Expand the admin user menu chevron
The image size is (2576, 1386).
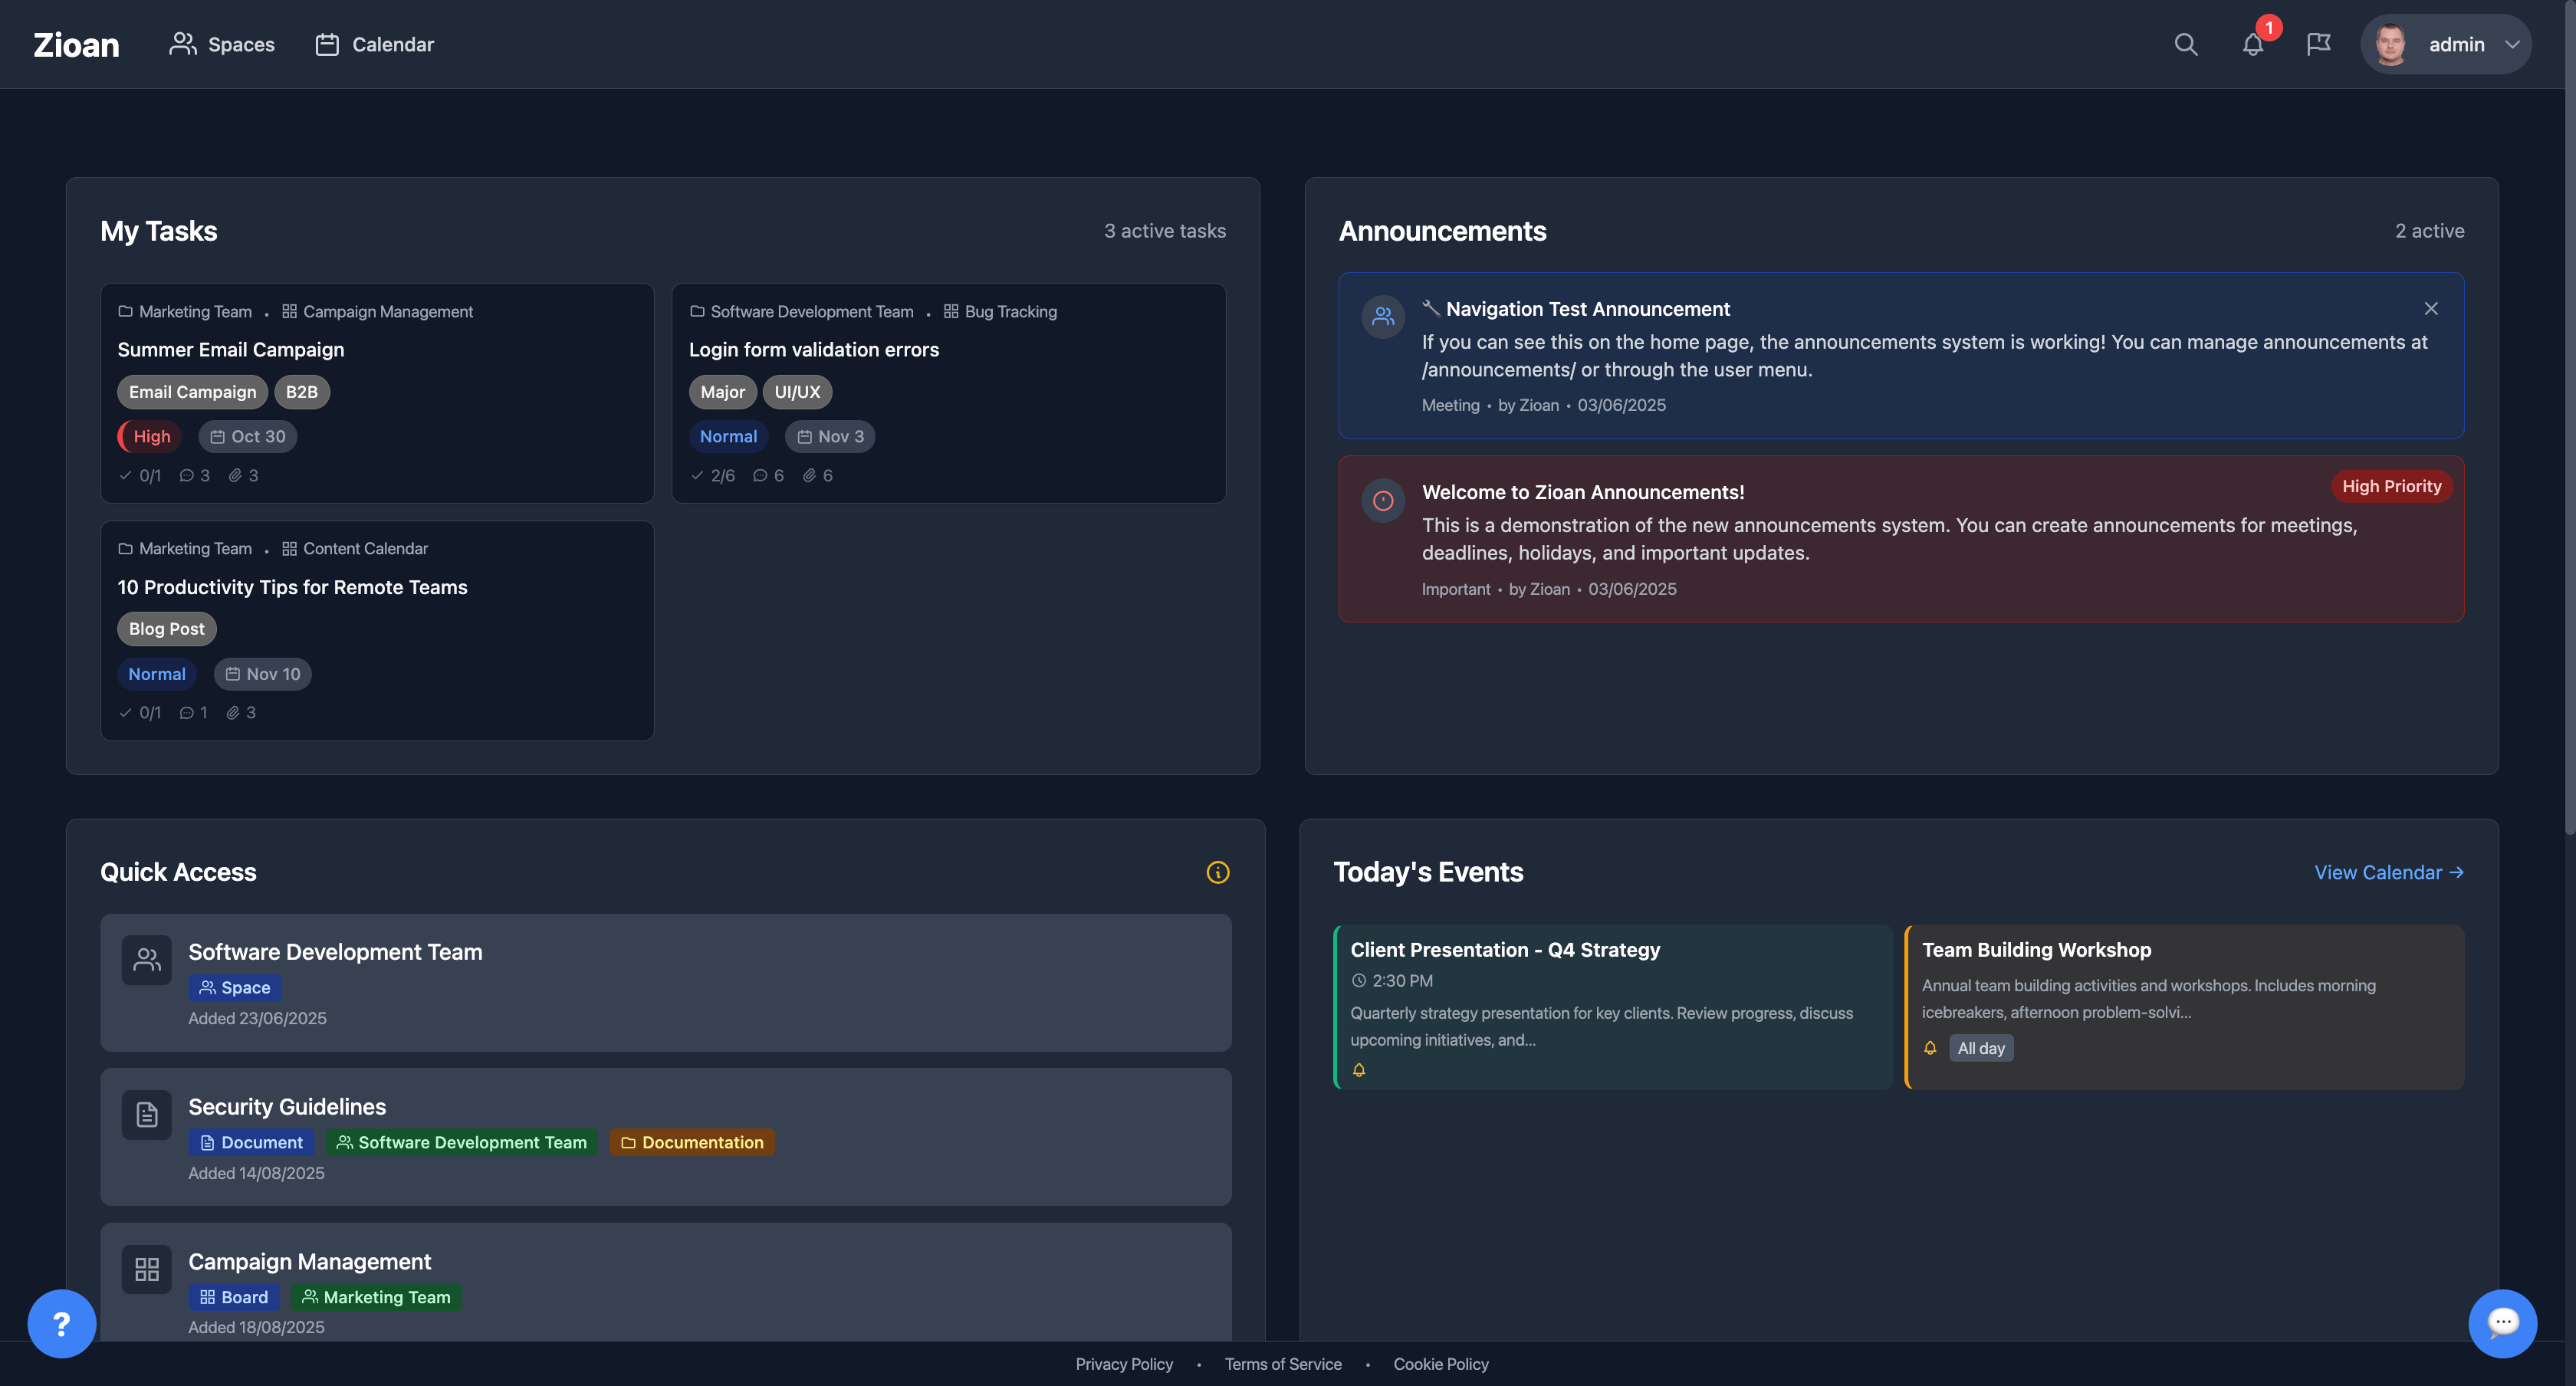(x=2512, y=45)
